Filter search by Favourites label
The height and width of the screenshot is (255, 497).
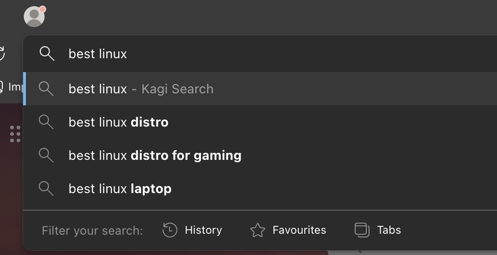(299, 230)
